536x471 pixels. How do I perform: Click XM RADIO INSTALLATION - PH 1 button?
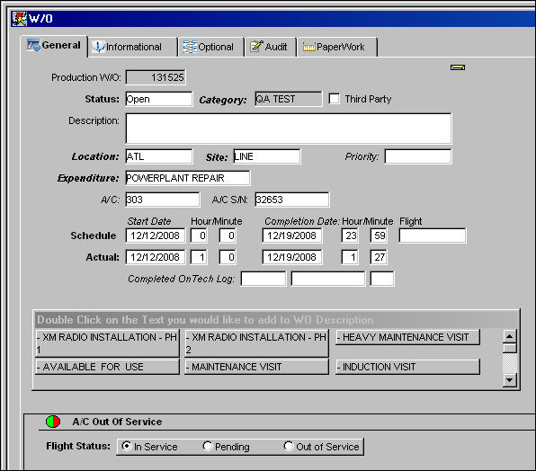pyautogui.click(x=107, y=343)
